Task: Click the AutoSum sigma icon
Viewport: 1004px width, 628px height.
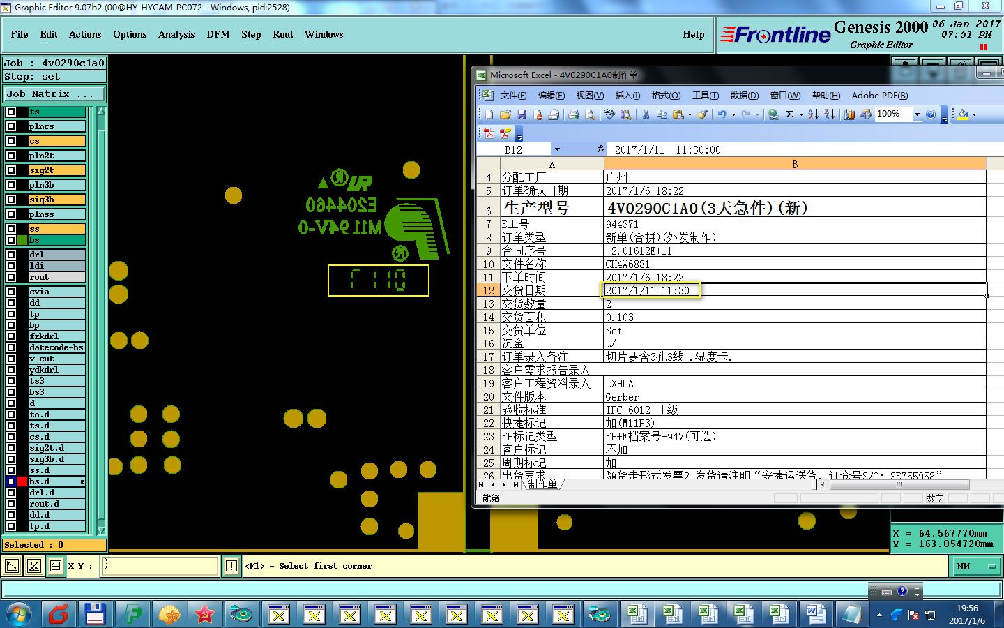Action: [x=790, y=114]
